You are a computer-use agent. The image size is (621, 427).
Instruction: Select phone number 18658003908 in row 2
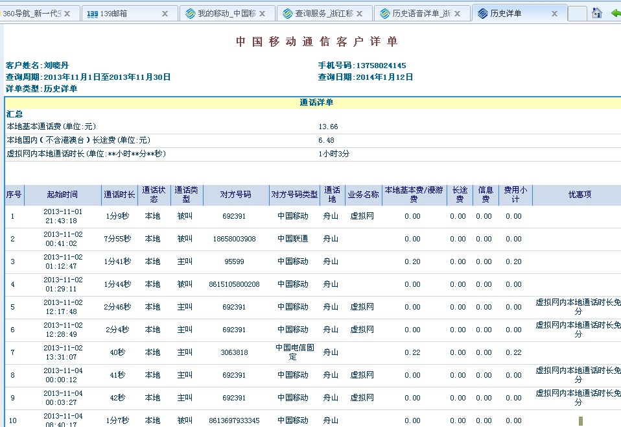234,239
